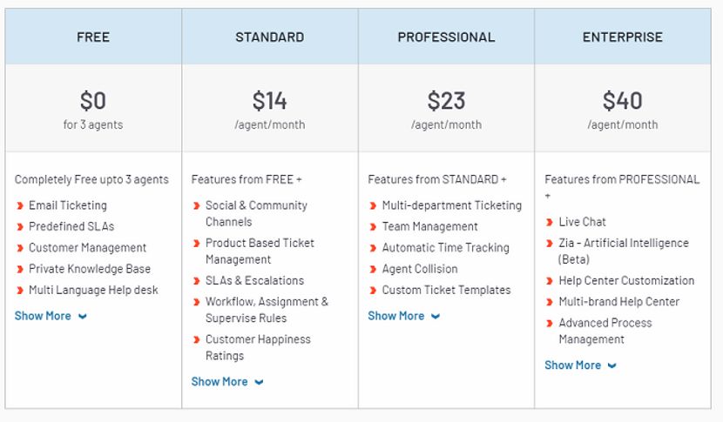Click the bullet arrow beside Multi-brand Help Center
This screenshot has width=723, height=422.
click(x=550, y=303)
